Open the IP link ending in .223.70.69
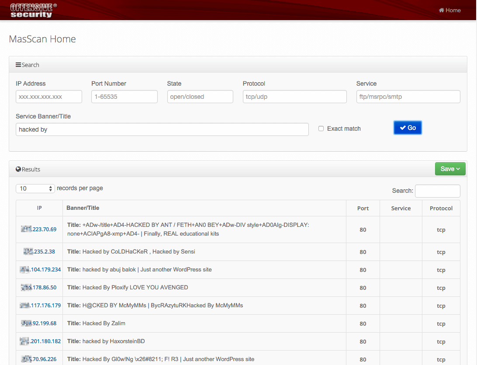The width and height of the screenshot is (477, 365). [x=39, y=229]
